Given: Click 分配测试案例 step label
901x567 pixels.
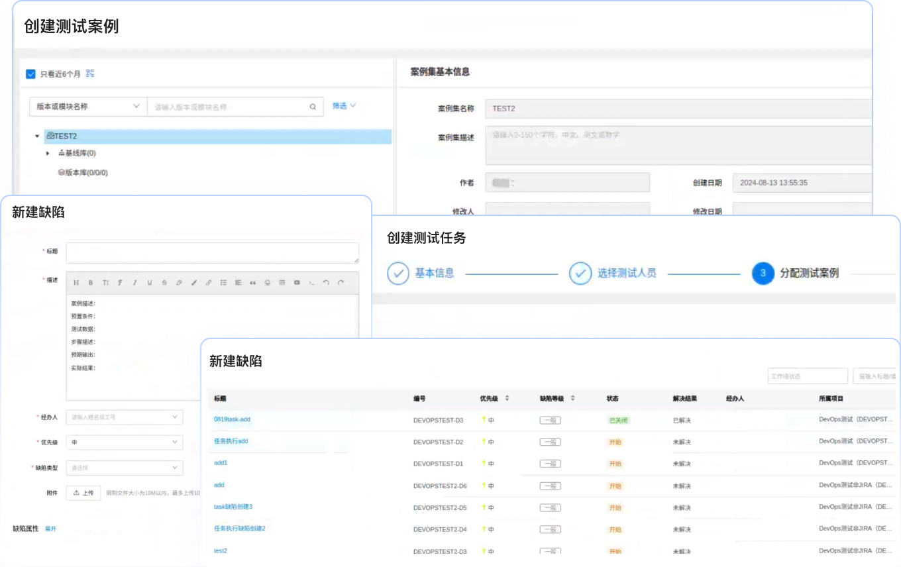Looking at the screenshot, I should click(x=809, y=273).
